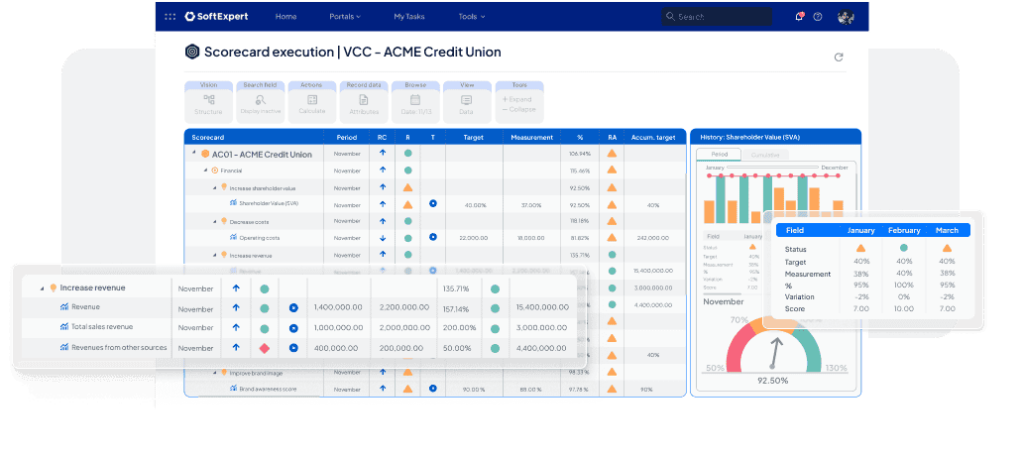Click the T column icon for Shareholder Value (SVA)
The height and width of the screenshot is (459, 1021).
pos(433,204)
